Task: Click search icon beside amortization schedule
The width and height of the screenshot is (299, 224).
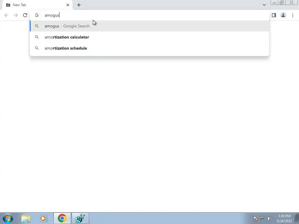Action: 37,48
